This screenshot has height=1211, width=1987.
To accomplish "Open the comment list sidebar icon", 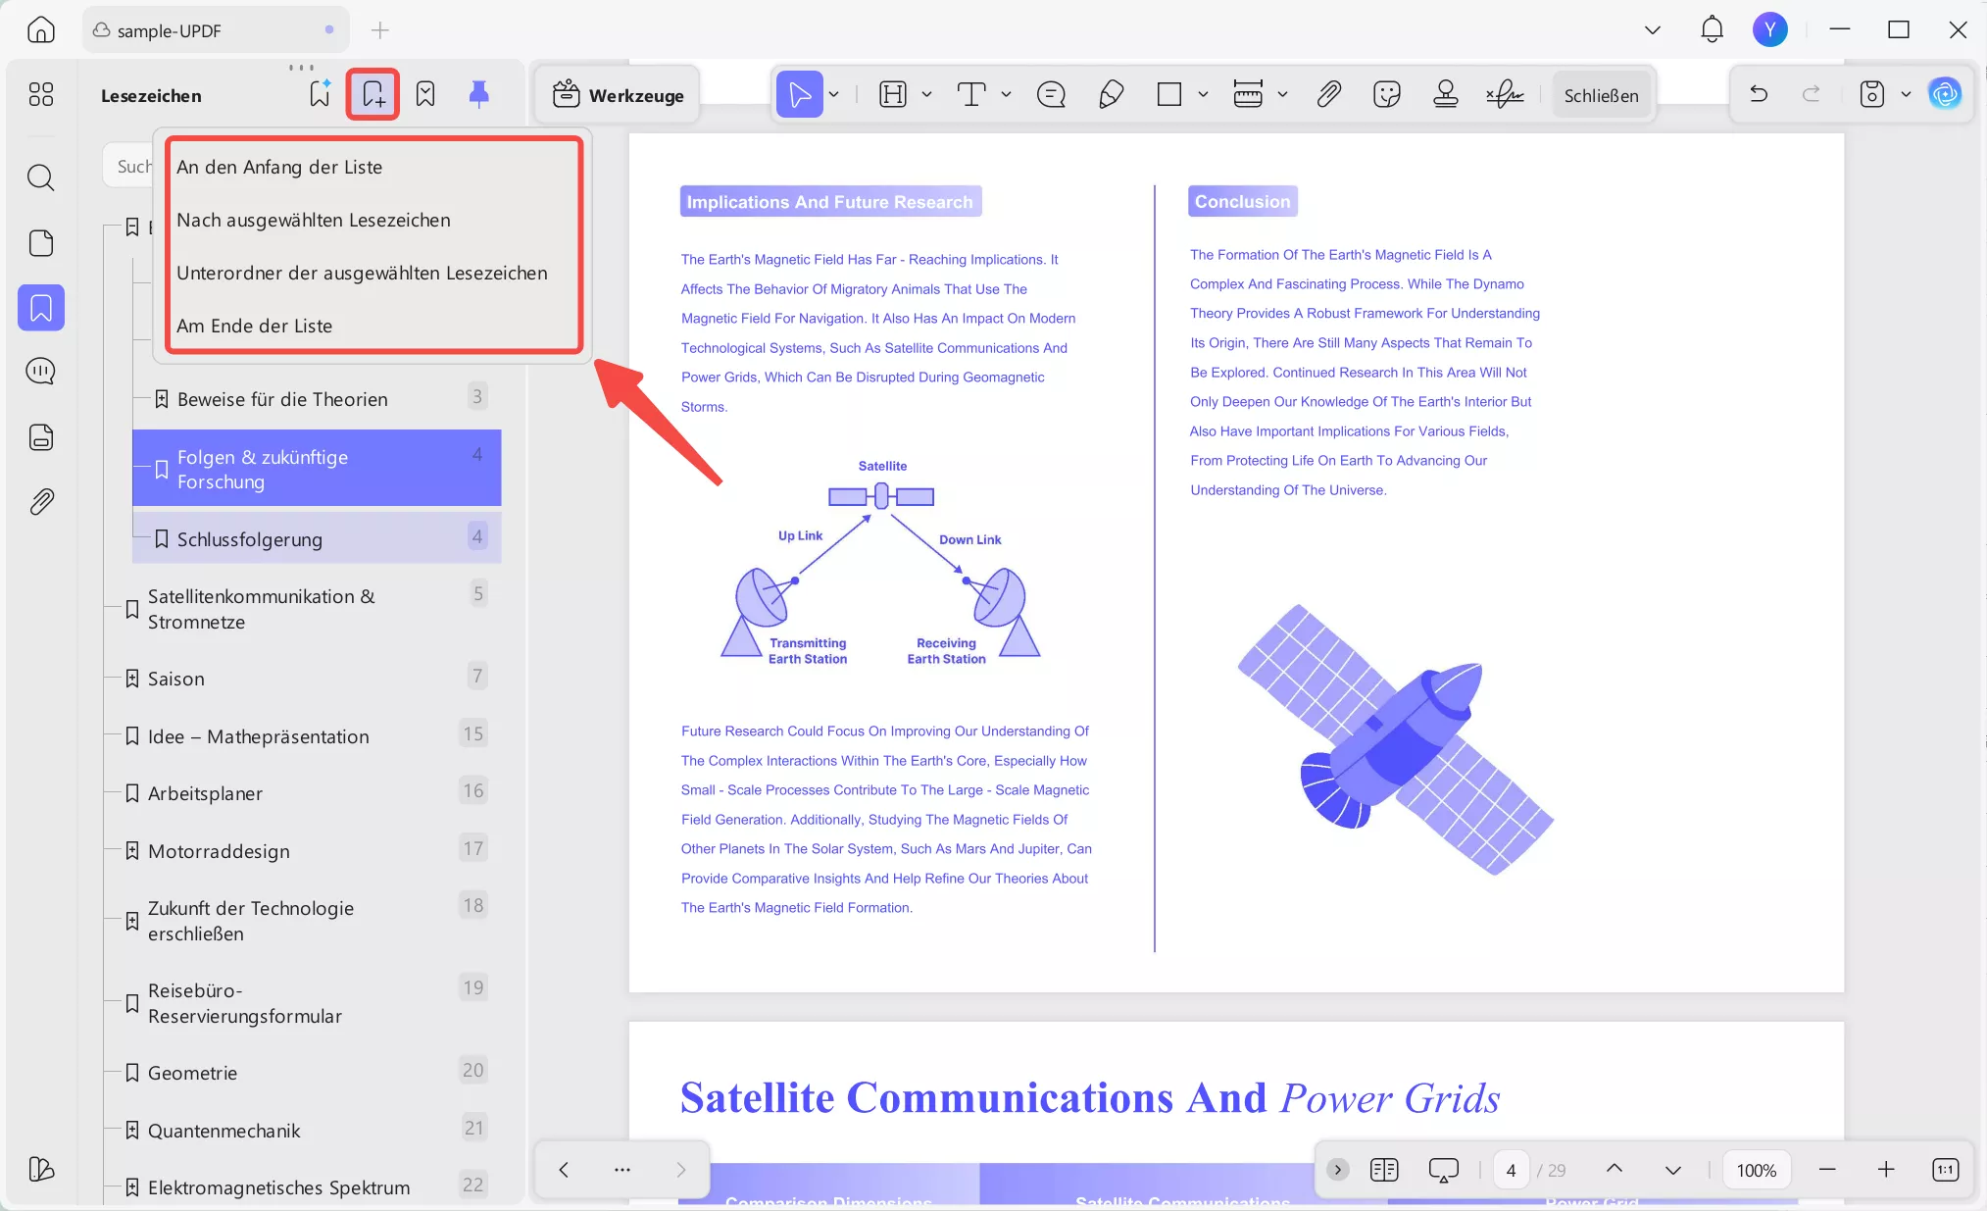I will [41, 372].
